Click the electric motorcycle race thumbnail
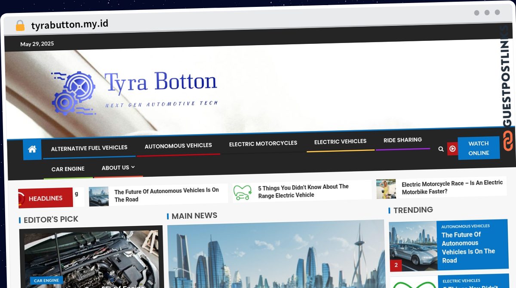This screenshot has width=516, height=288. pyautogui.click(x=386, y=189)
